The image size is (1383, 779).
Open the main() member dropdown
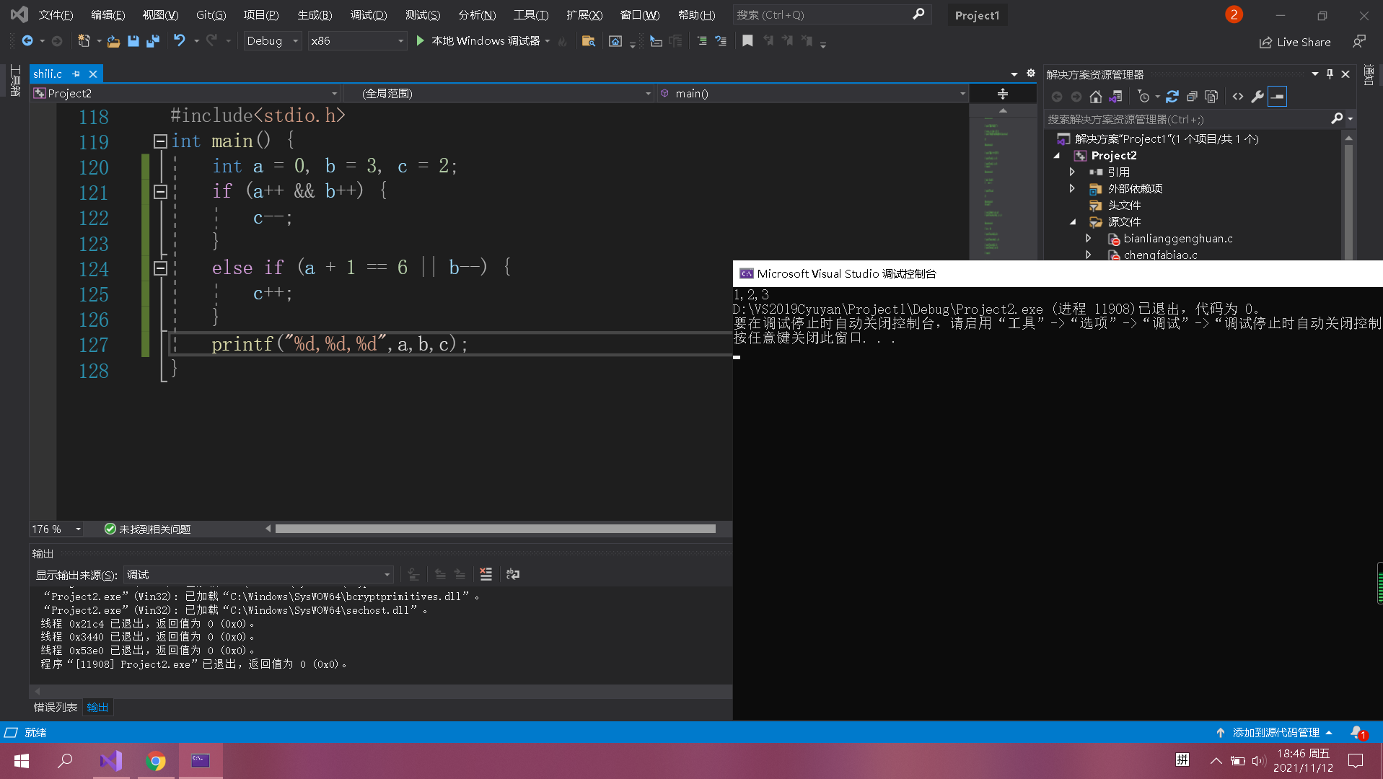tap(812, 93)
